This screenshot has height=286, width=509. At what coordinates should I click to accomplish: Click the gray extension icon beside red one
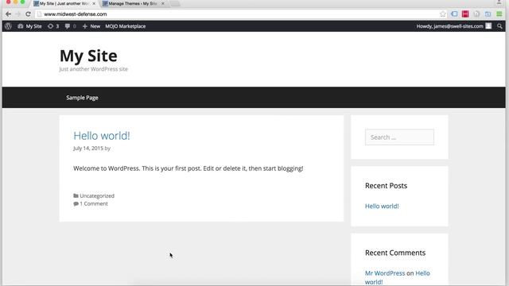[x=476, y=14]
